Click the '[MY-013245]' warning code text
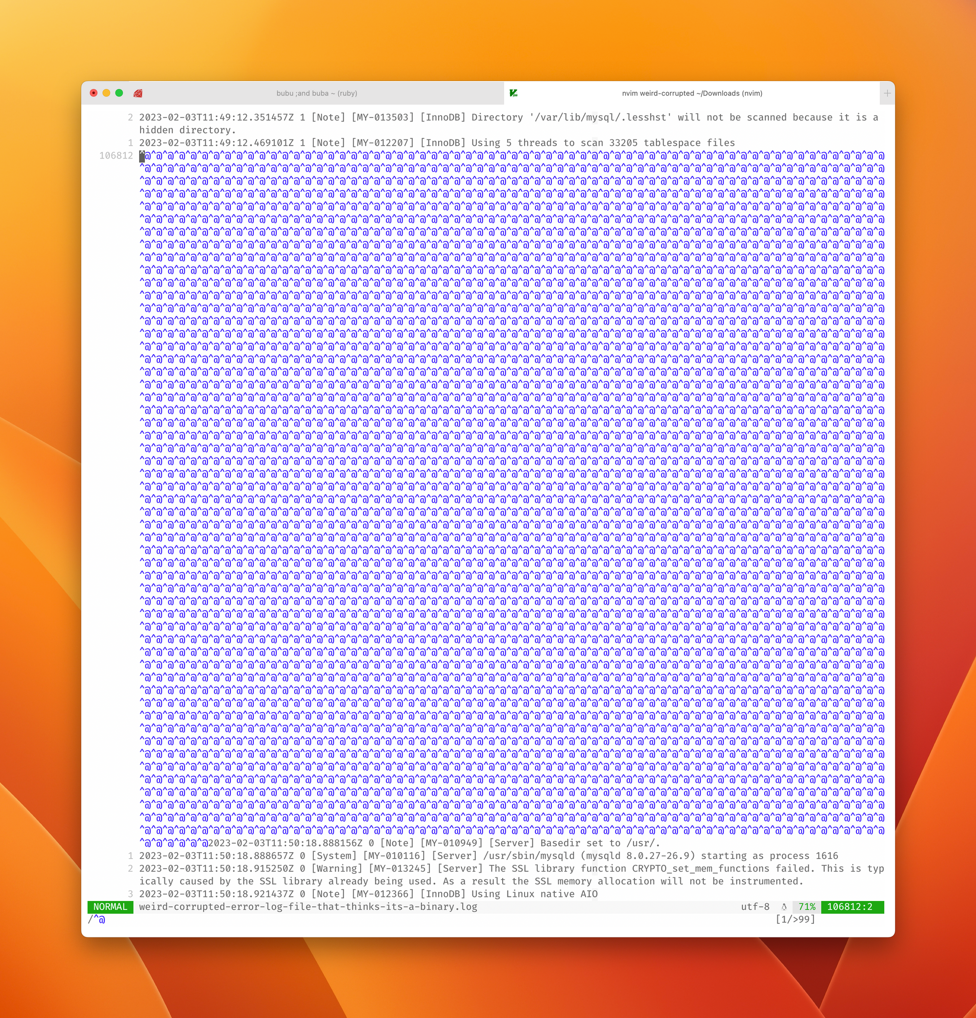Viewport: 976px width, 1018px height. (x=400, y=868)
